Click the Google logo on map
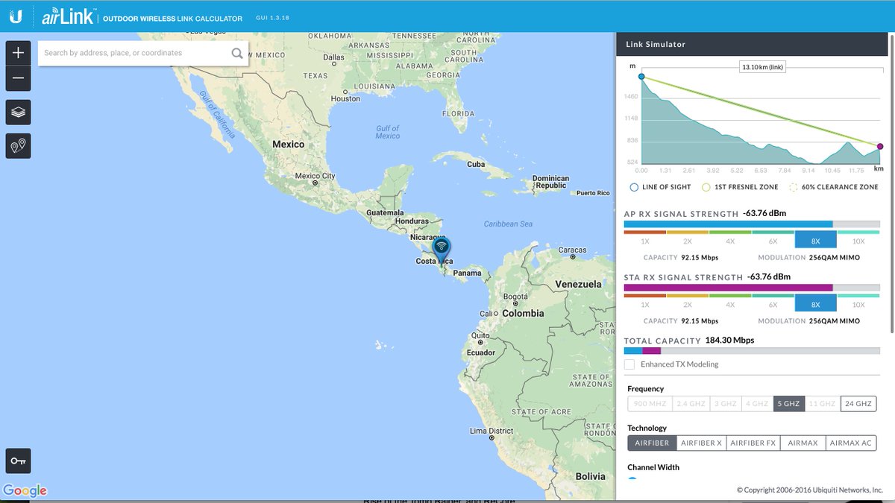The width and height of the screenshot is (895, 503). [25, 490]
